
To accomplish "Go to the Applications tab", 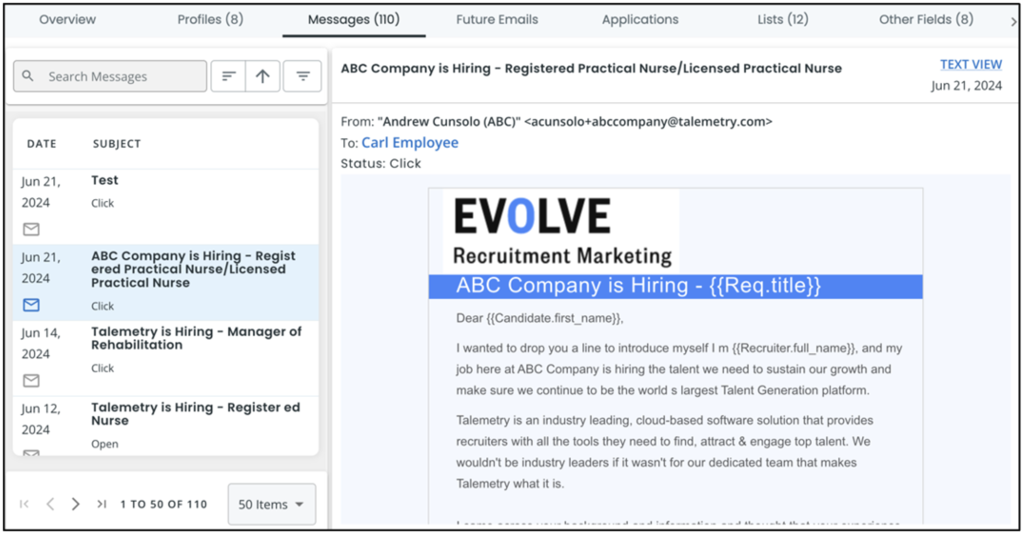I will [640, 19].
